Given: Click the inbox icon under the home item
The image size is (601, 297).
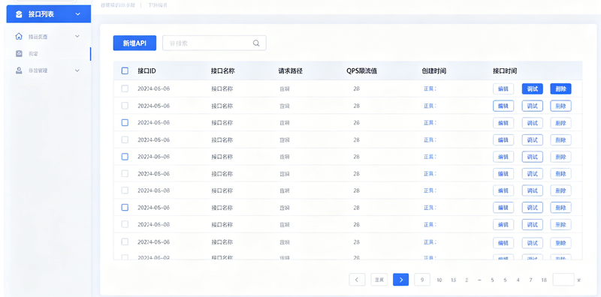Looking at the screenshot, I should pos(19,53).
